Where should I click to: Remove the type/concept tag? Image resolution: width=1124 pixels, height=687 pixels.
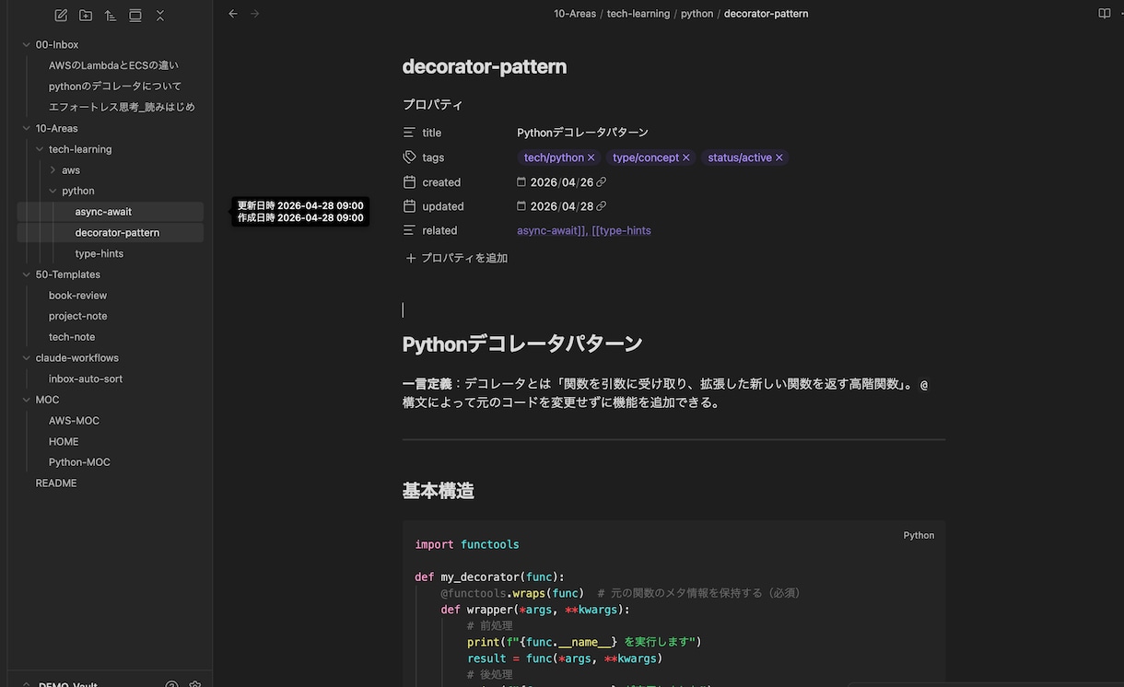click(x=686, y=157)
